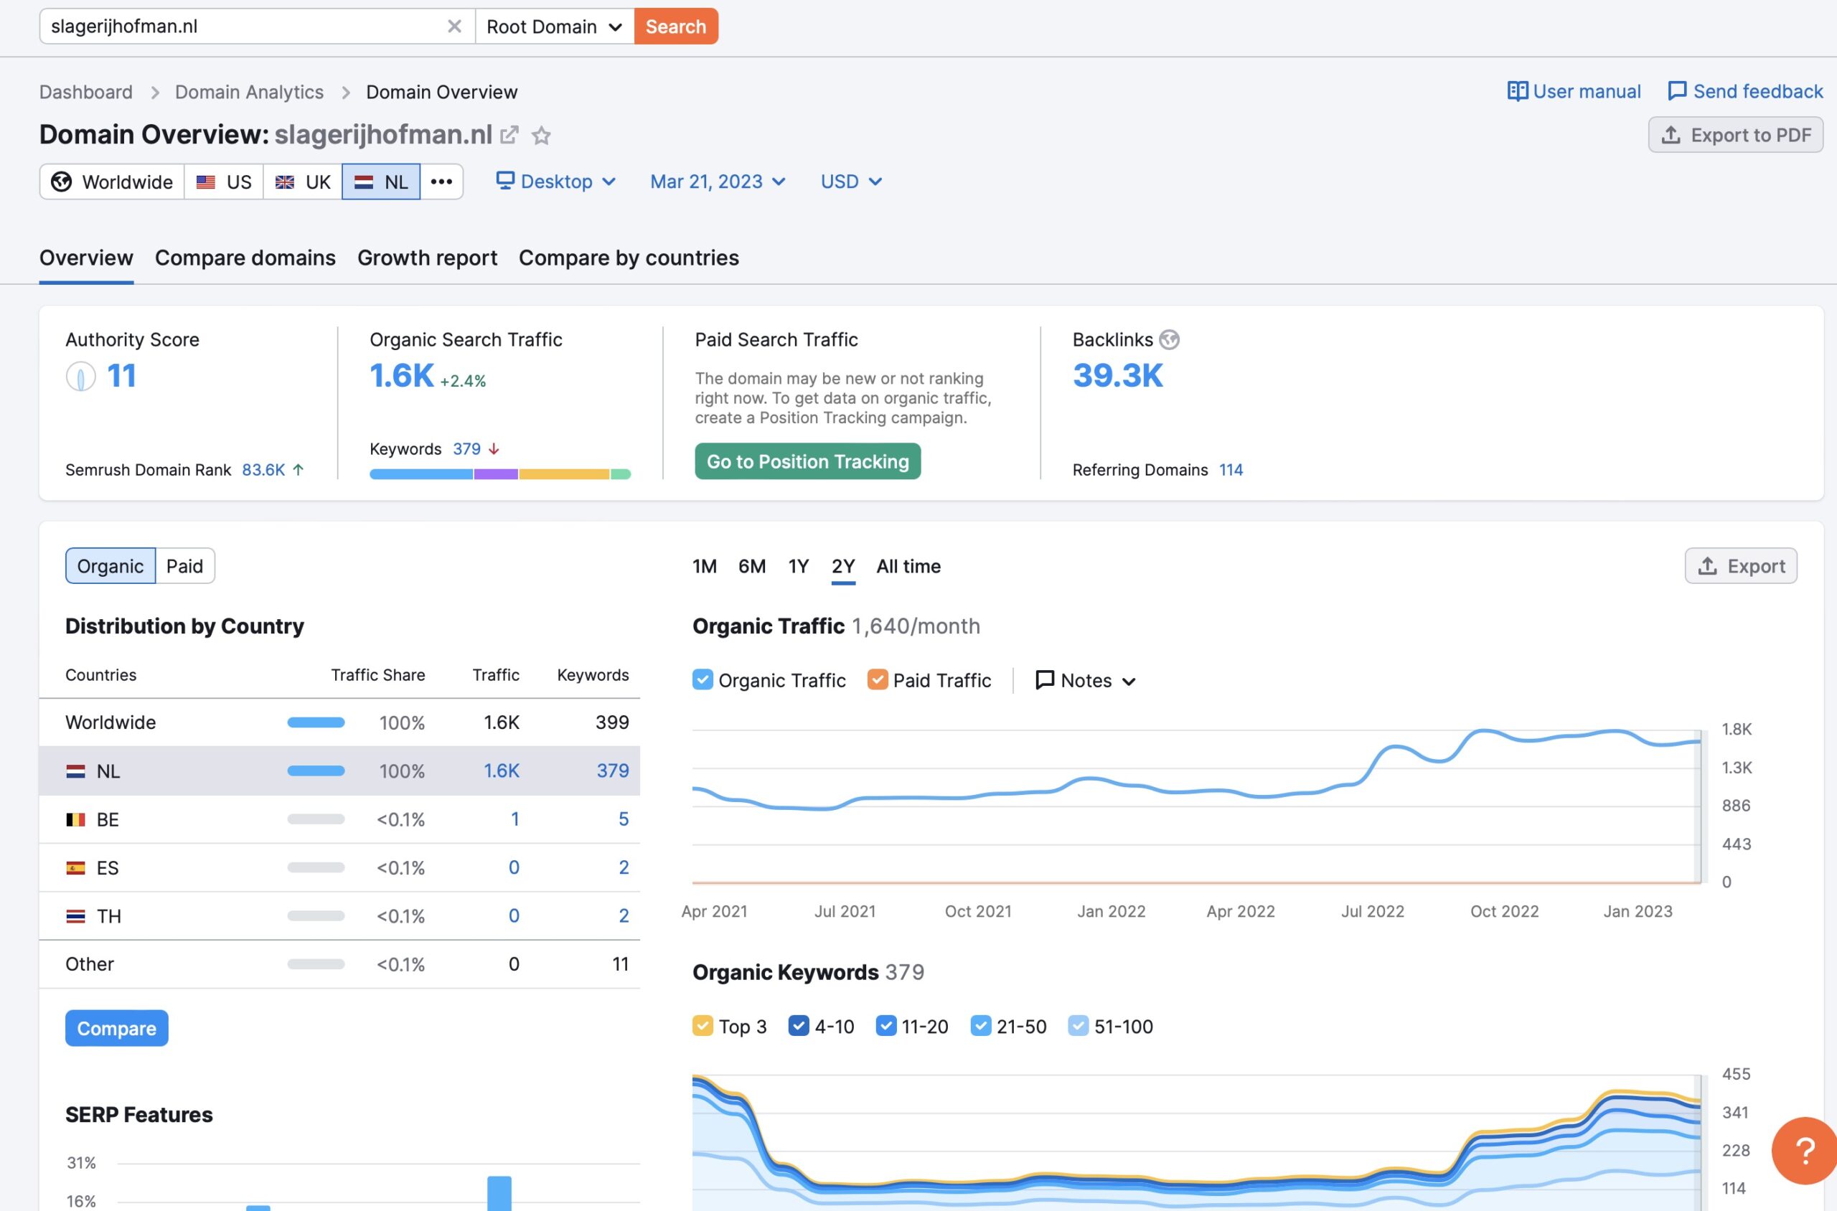Toggle the Organic Traffic checkbox
The height and width of the screenshot is (1211, 1837).
tap(703, 679)
